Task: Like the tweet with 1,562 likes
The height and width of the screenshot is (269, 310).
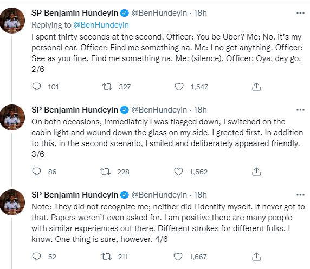Action: pyautogui.click(x=178, y=172)
